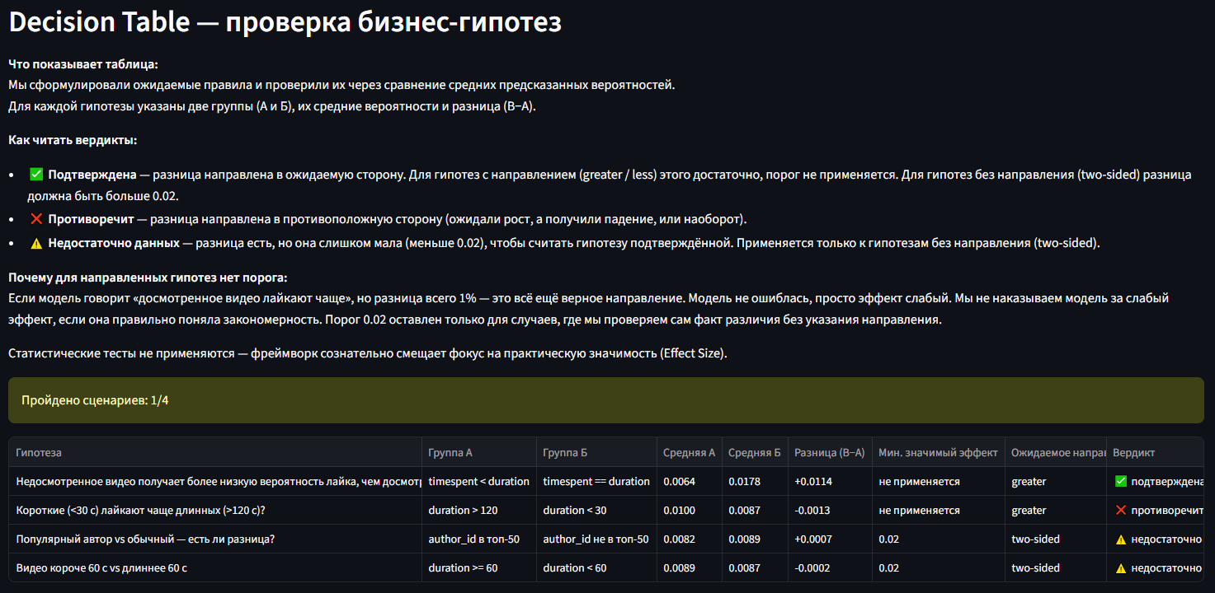Select the value 0.0064 in Средняя А

click(689, 482)
